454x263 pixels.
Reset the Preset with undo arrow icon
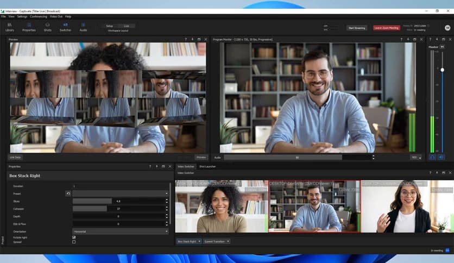pos(68,193)
